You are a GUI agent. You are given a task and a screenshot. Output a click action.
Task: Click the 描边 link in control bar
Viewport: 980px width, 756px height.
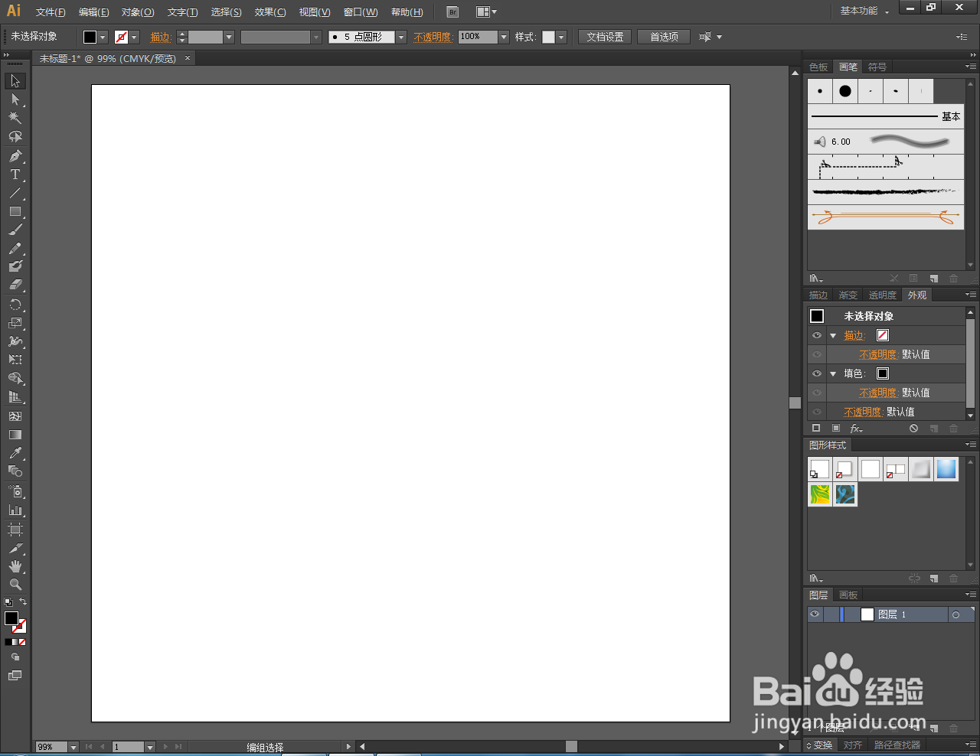click(x=160, y=37)
